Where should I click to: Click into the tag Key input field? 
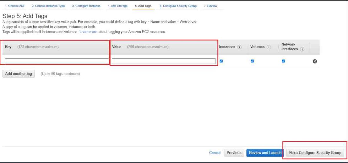point(57,61)
